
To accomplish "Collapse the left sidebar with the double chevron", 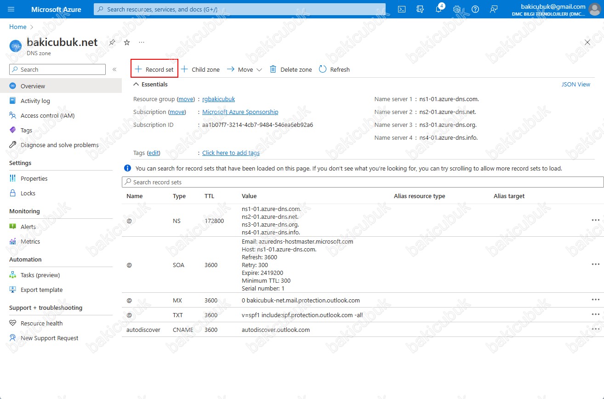I will 114,69.
